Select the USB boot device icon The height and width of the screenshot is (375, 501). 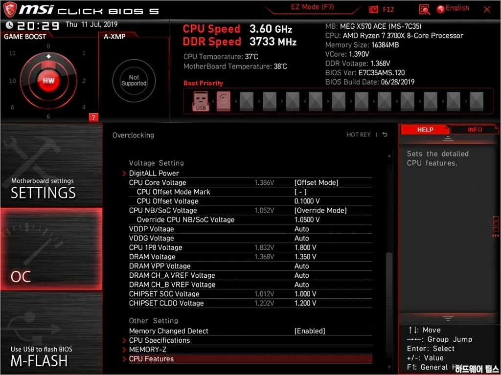point(201,101)
